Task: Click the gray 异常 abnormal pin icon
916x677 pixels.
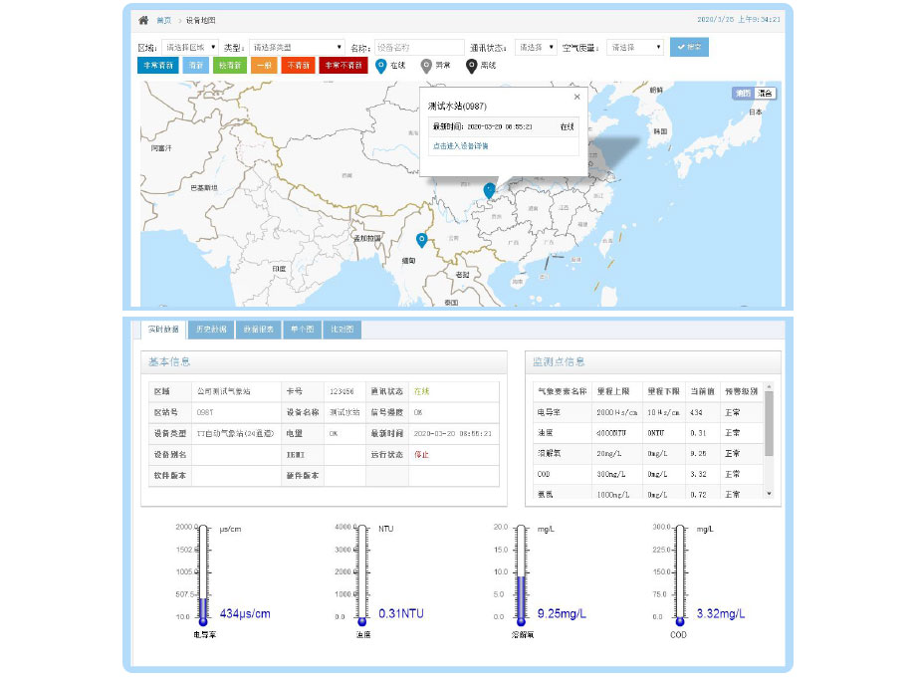Action: pos(426,66)
